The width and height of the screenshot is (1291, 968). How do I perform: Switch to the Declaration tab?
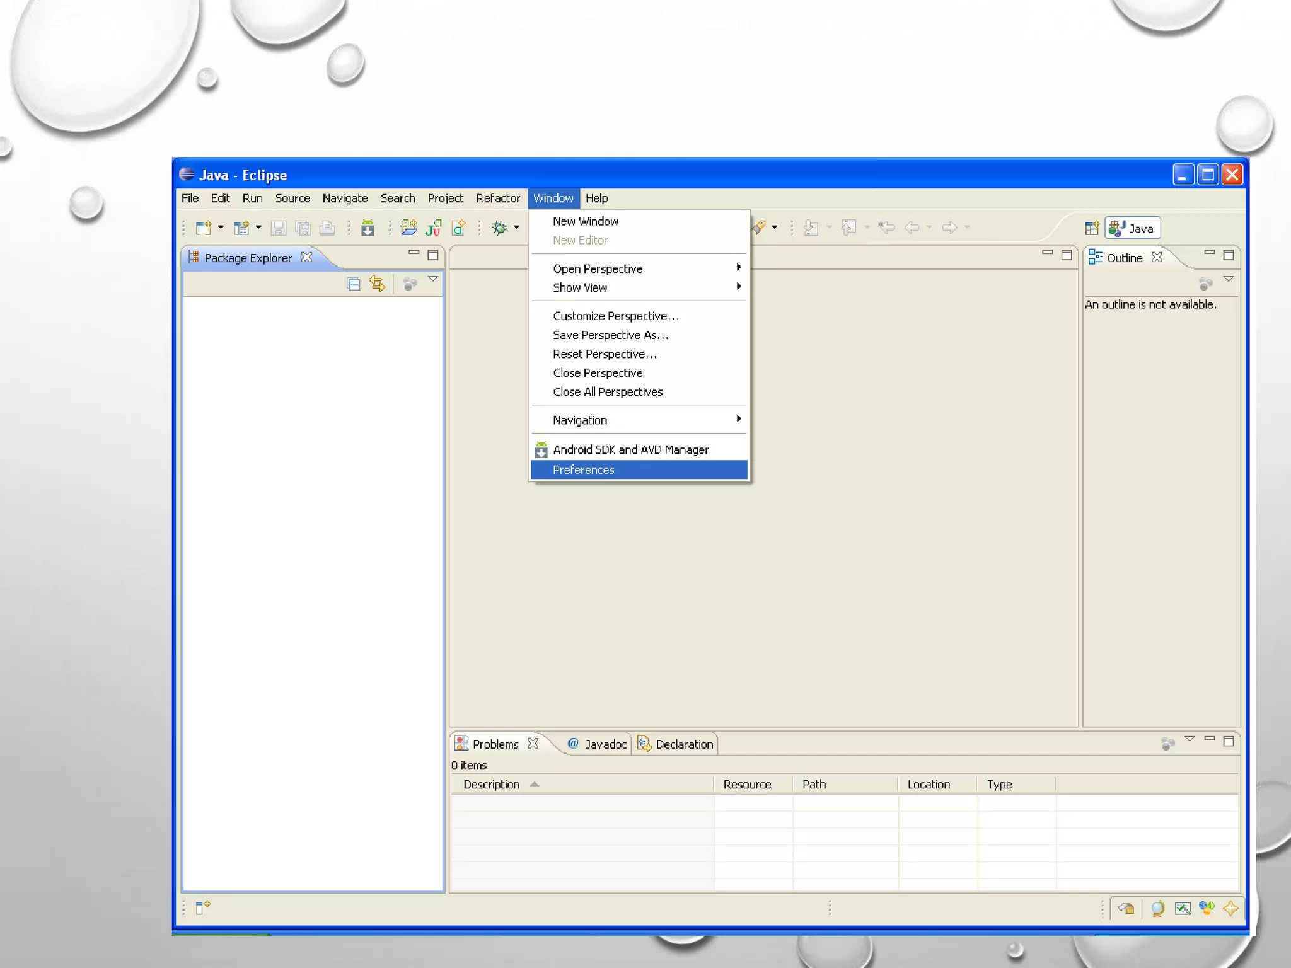click(x=675, y=744)
